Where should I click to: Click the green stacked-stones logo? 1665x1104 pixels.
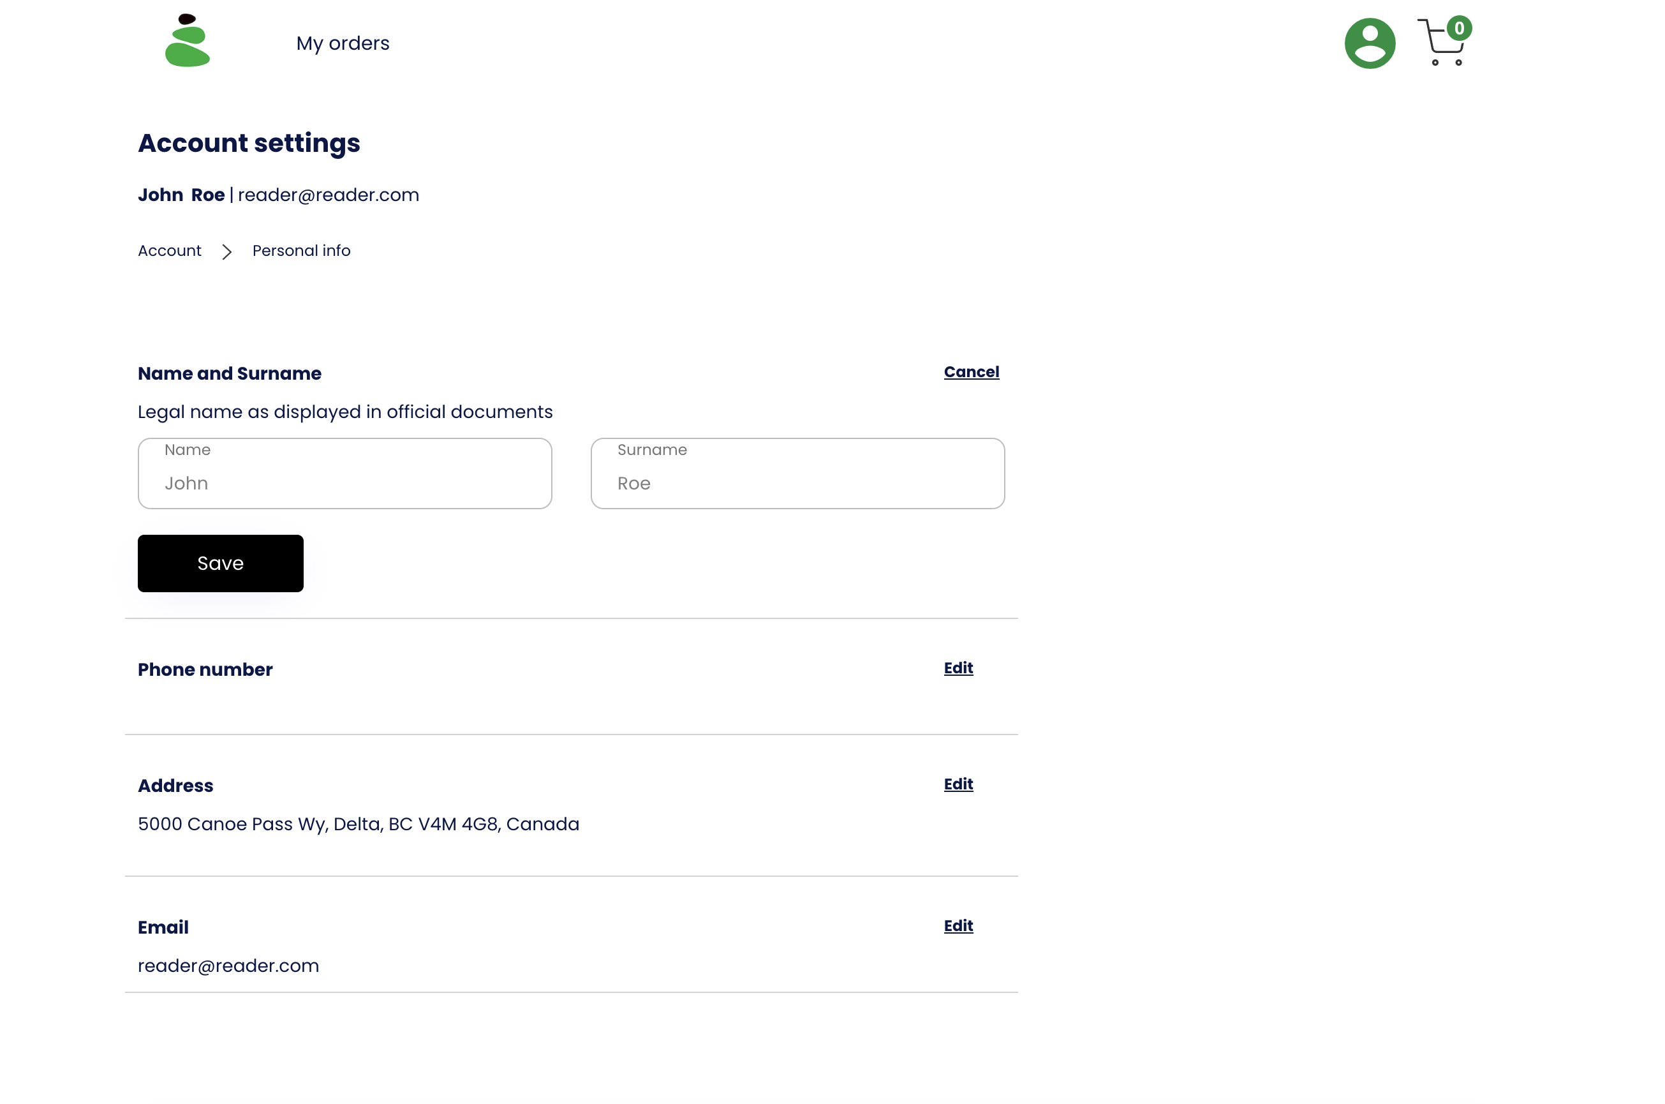187,41
